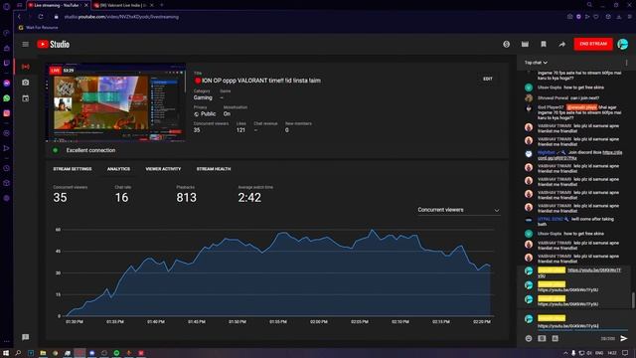Open the VIEWER ACTIVITY tab
636x358 pixels.
click(163, 169)
